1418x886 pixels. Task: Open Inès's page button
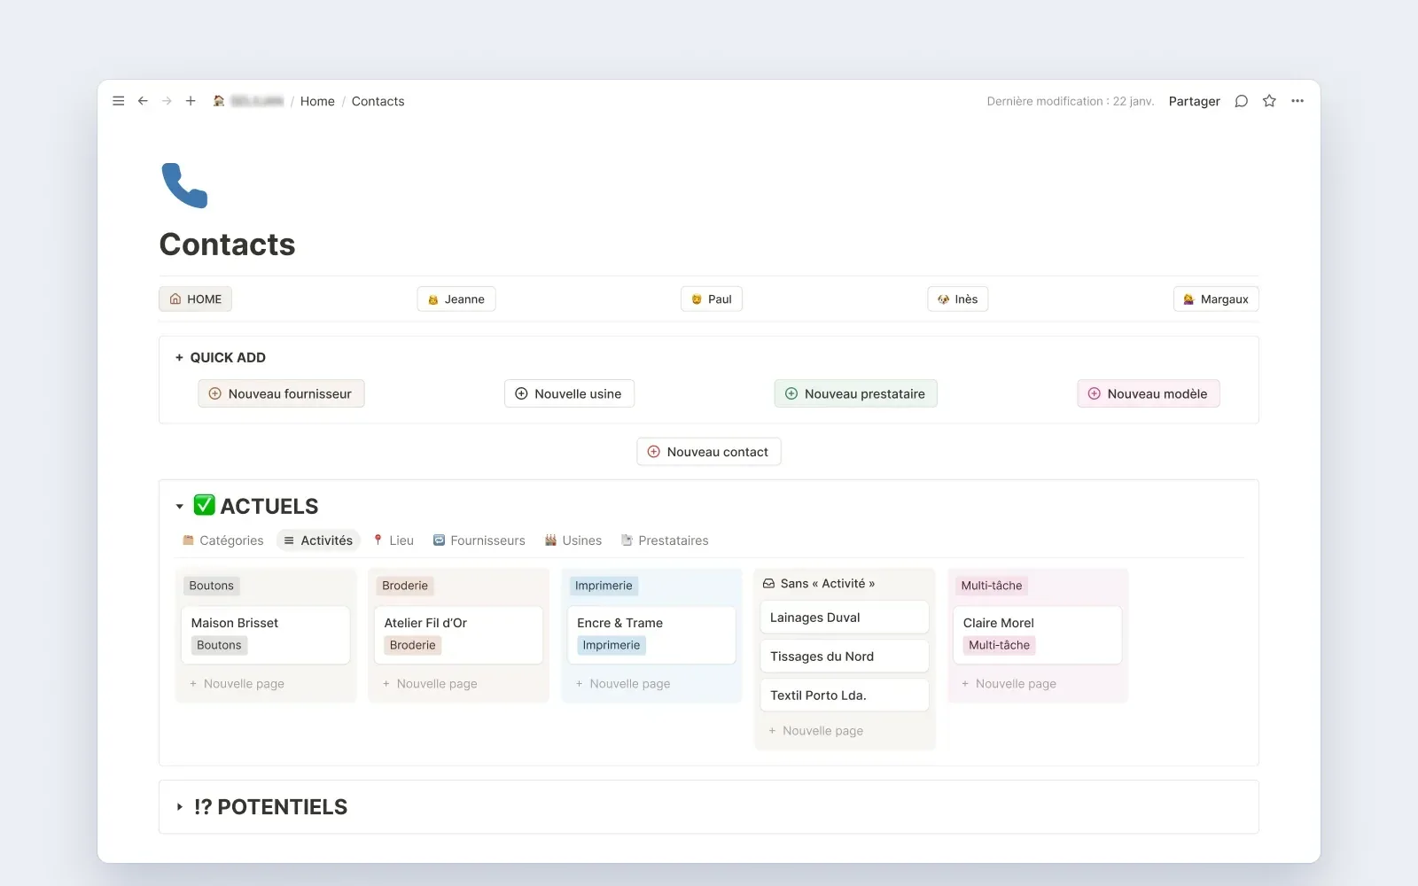(958, 299)
